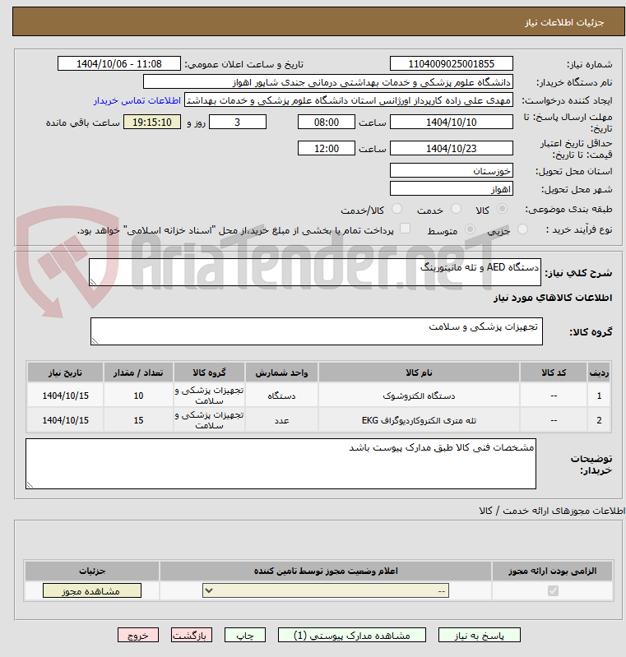
Task: Toggle the اسناد خزانه اسلامی payment checkbox
Action: click(x=405, y=229)
